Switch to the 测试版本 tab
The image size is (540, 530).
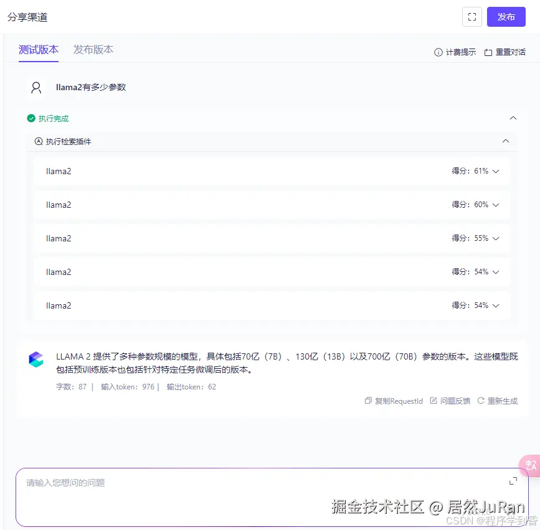point(39,50)
